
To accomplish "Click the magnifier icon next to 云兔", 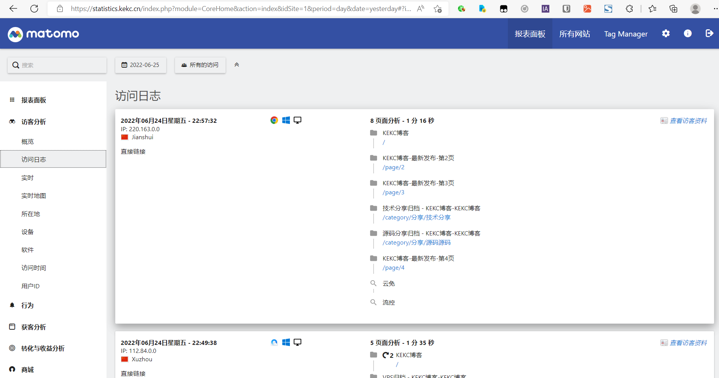I will [373, 283].
